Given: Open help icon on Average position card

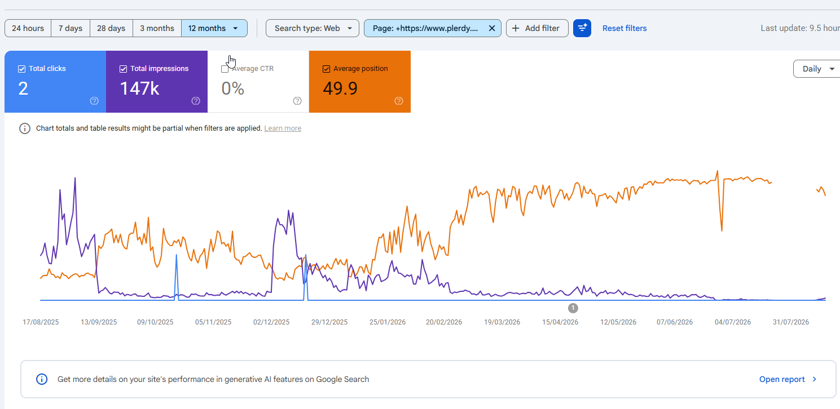Looking at the screenshot, I should (x=399, y=101).
